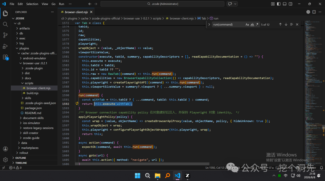This screenshot has width=325, height=181.
Task: Click the lightbulb code action on line 1592
Action: click(77, 103)
